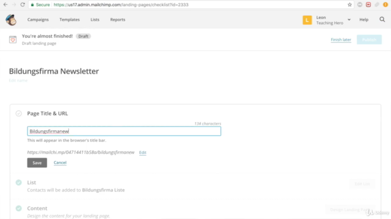Open the Reports menu
391x219 pixels.
pyautogui.click(x=118, y=19)
